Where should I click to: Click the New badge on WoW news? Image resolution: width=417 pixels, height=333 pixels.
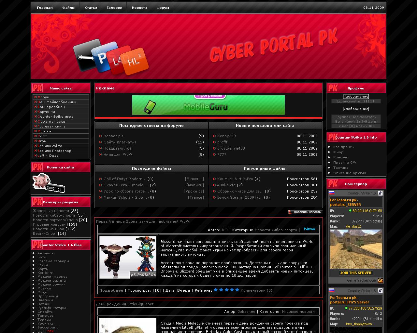click(309, 229)
